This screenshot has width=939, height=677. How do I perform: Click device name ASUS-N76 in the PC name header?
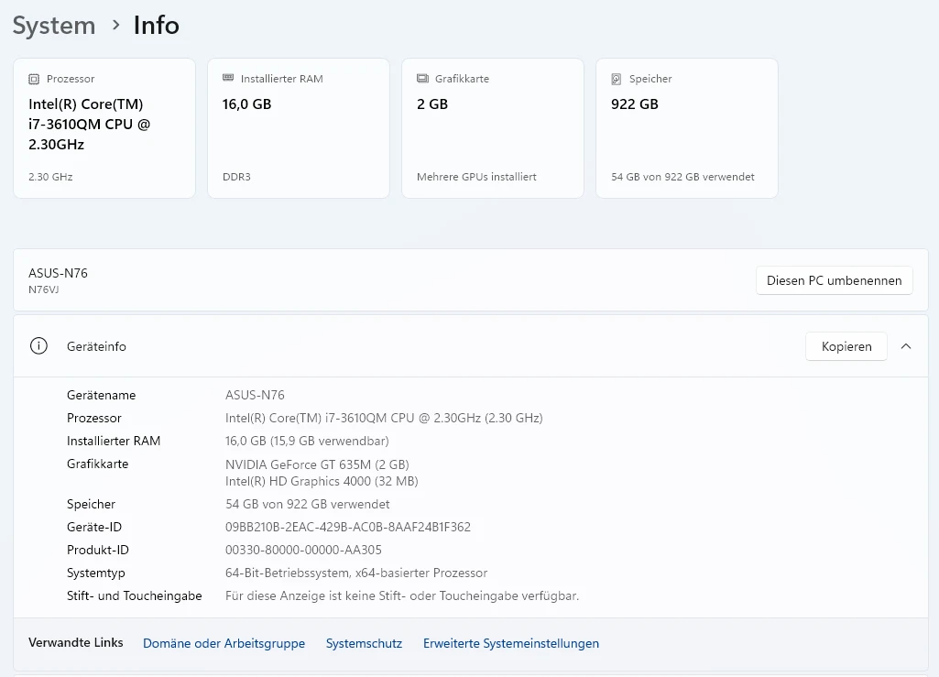58,273
